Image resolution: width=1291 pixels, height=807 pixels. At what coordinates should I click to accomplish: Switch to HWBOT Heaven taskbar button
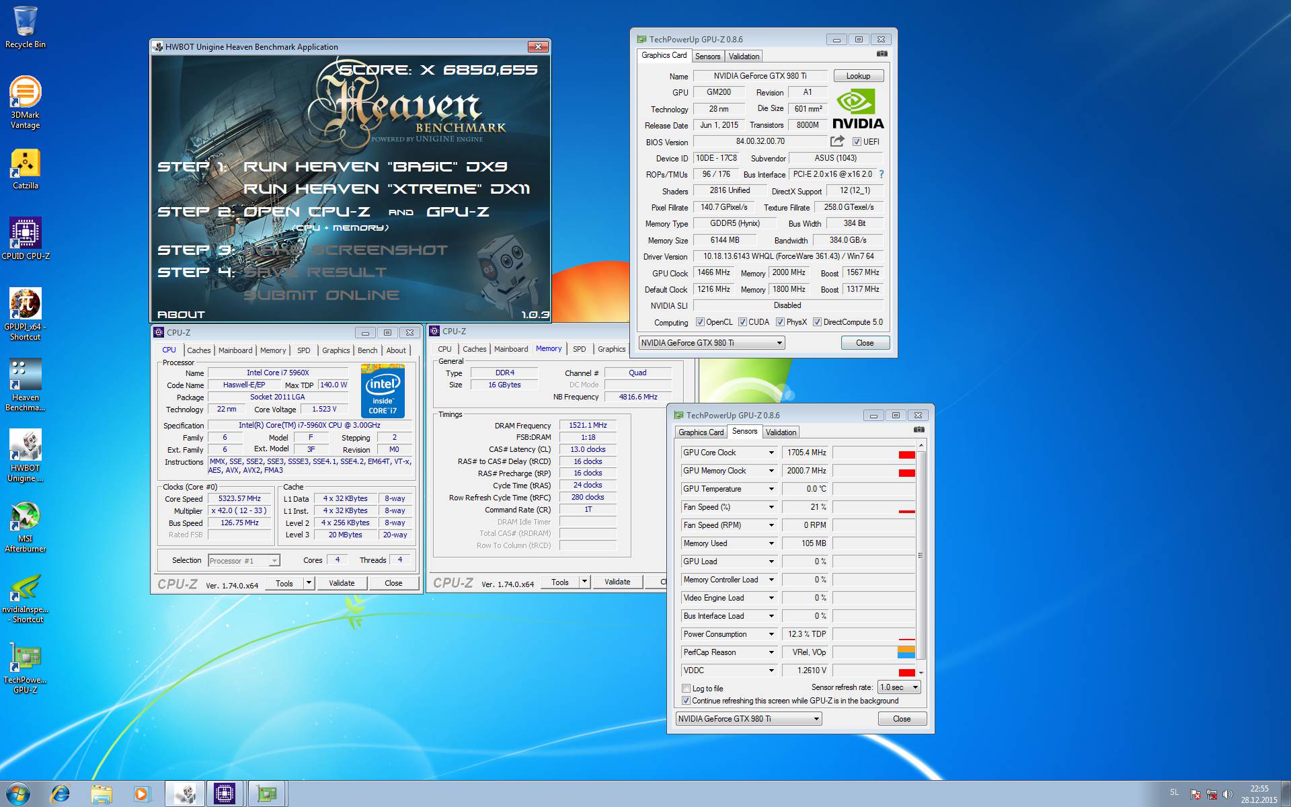coord(186,794)
